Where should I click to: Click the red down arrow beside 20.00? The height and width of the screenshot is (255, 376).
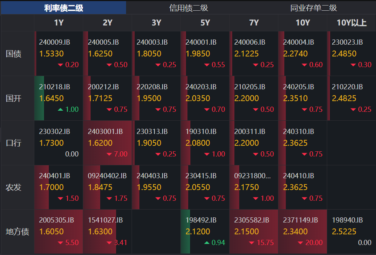[x=300, y=243]
